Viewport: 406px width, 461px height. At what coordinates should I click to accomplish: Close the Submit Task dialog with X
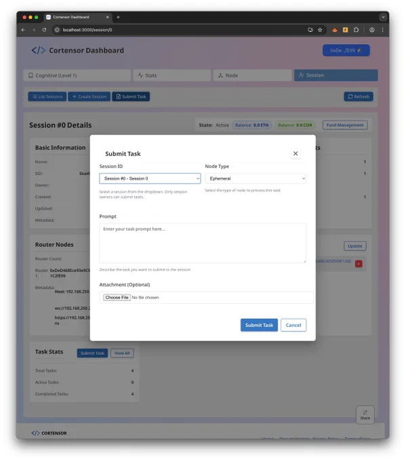coord(295,153)
